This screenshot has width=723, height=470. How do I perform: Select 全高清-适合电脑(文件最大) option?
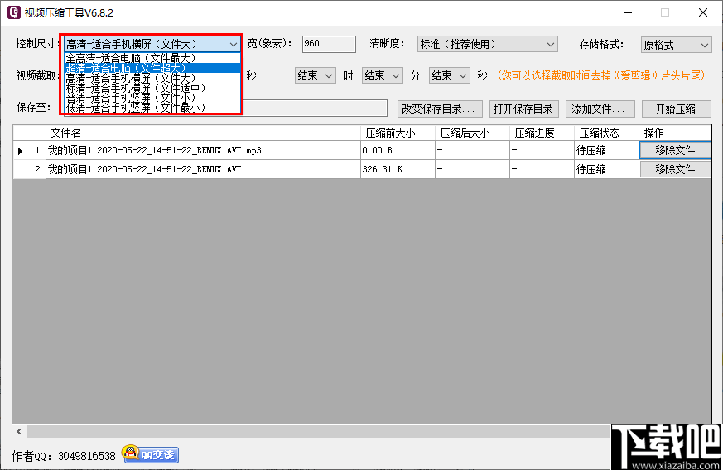[152, 58]
